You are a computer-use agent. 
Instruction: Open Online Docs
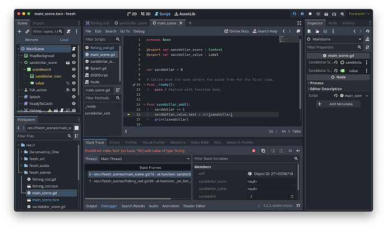click(237, 31)
